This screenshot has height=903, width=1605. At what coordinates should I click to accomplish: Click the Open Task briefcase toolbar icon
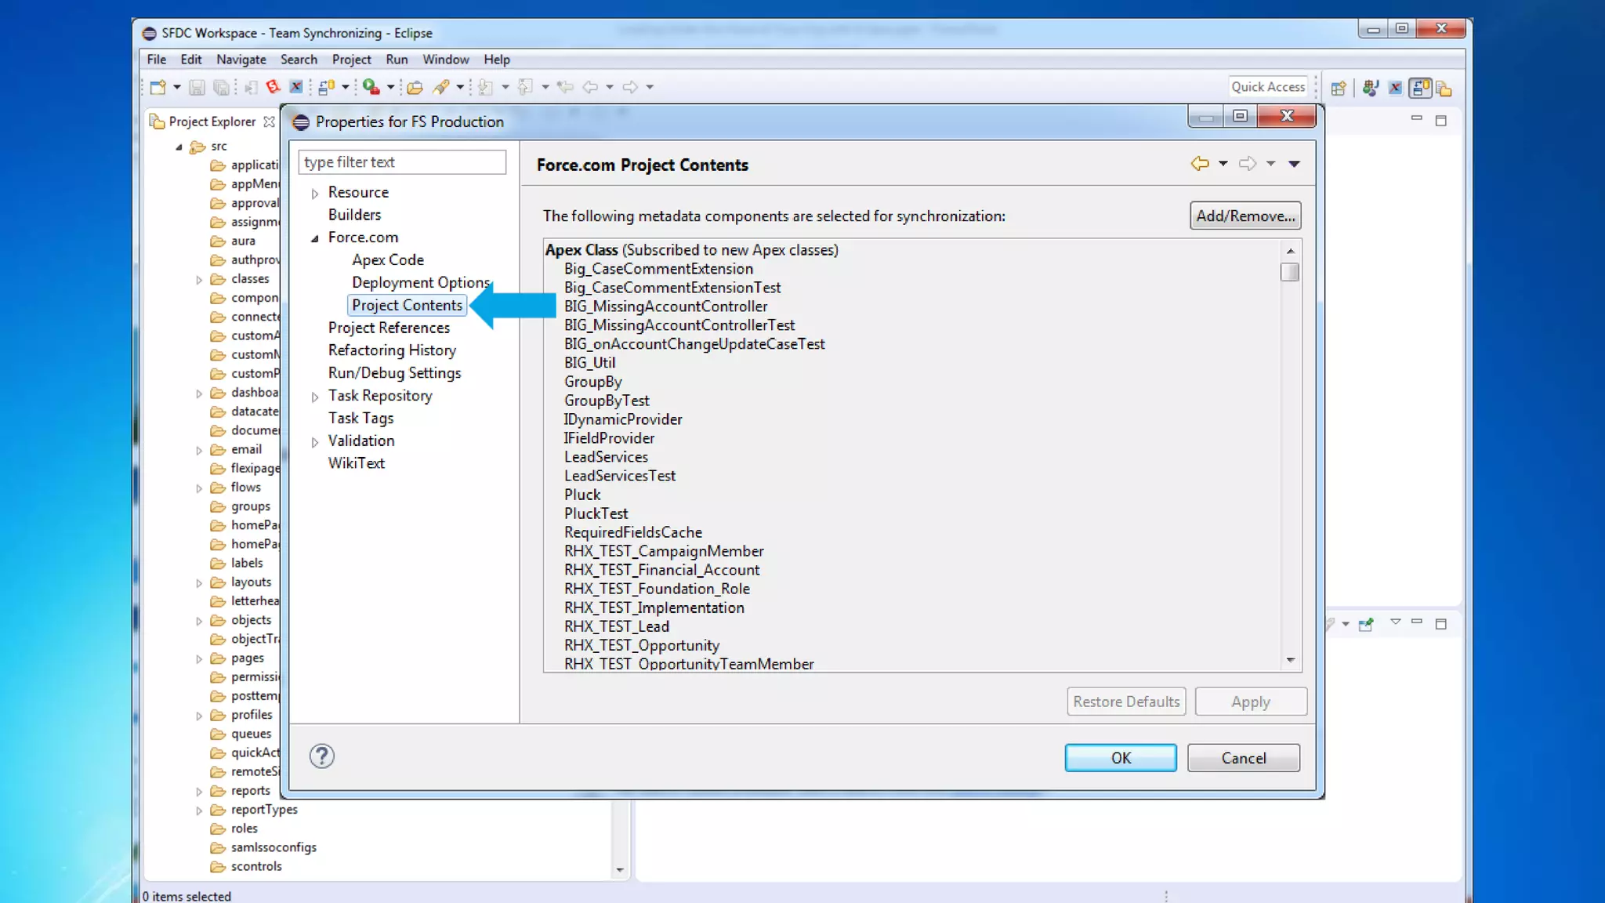pyautogui.click(x=415, y=87)
